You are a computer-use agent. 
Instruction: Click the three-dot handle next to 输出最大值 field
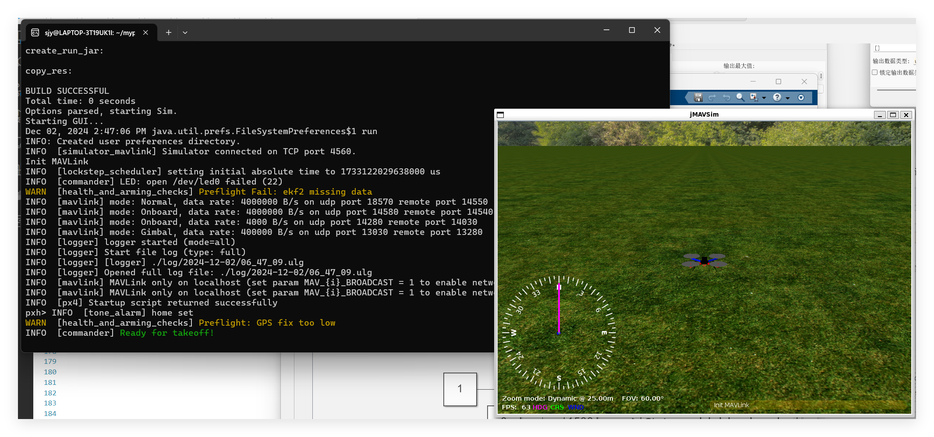821,76
